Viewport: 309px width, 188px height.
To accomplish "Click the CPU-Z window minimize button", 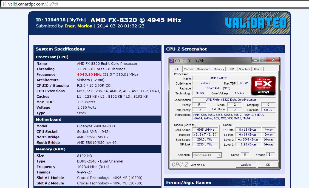I will click(256, 60).
